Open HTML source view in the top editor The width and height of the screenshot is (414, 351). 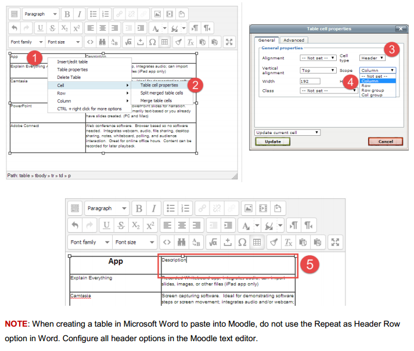[x=91, y=42]
